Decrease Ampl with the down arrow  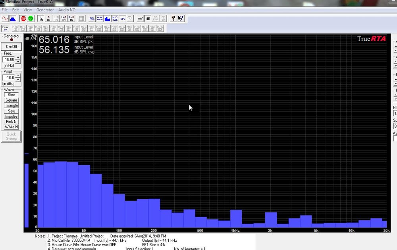(18, 80)
